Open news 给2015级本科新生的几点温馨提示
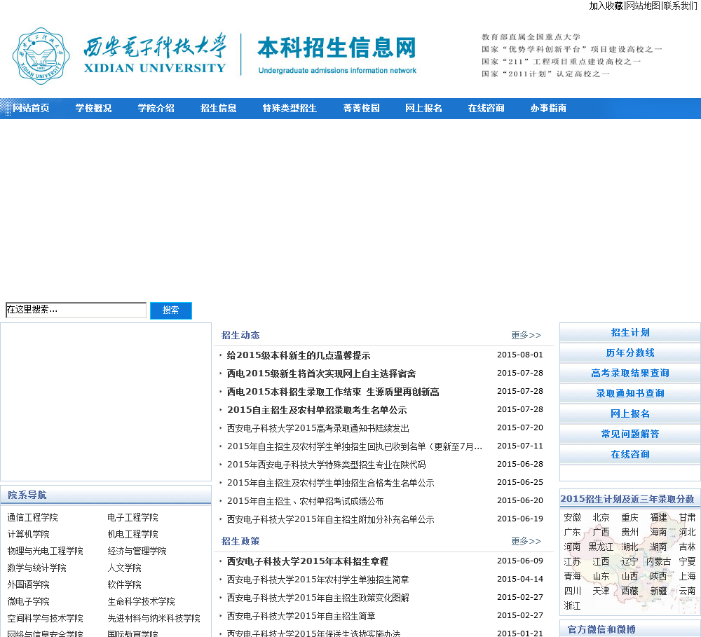Viewport: 701px width, 637px height. coord(298,355)
